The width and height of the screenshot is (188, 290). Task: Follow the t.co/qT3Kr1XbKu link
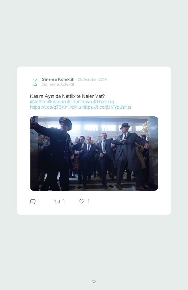tap(56, 107)
